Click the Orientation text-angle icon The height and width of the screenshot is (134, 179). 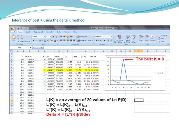pyautogui.click(x=72, y=36)
